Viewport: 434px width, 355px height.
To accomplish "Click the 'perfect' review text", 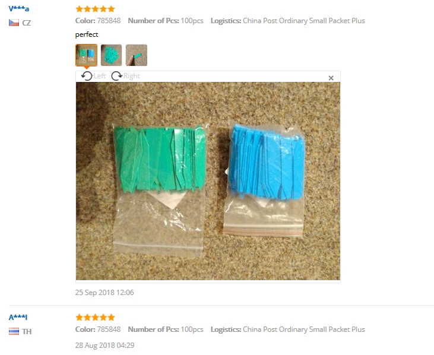I will tap(87, 34).
